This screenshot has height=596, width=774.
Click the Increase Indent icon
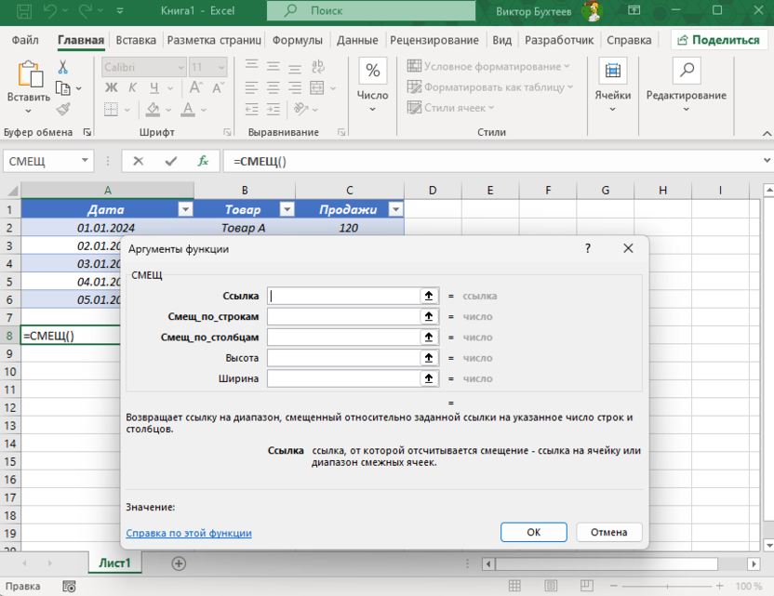click(x=273, y=109)
